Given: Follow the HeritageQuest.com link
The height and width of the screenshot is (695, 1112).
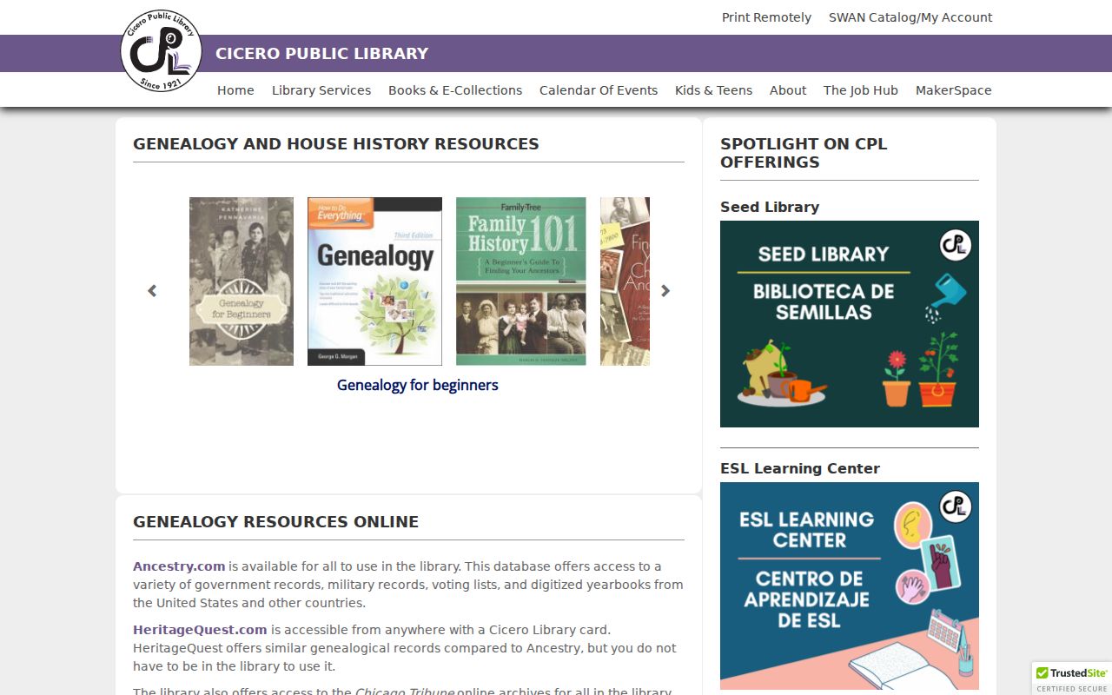Looking at the screenshot, I should (200, 630).
